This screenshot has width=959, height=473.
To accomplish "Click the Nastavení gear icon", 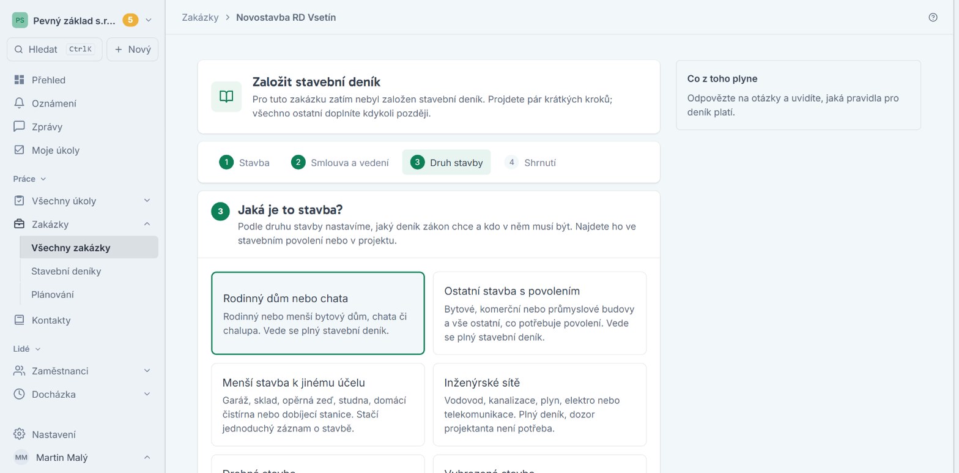I will [19, 434].
